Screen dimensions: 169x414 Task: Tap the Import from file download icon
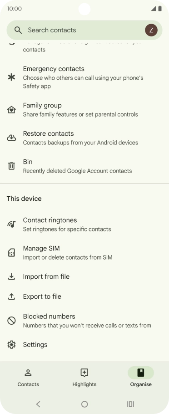[x=11, y=276]
